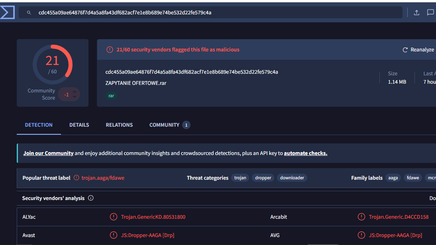
Task: Select file name ZAPYTANIE OFERTOWE.rar
Action: coord(136,83)
